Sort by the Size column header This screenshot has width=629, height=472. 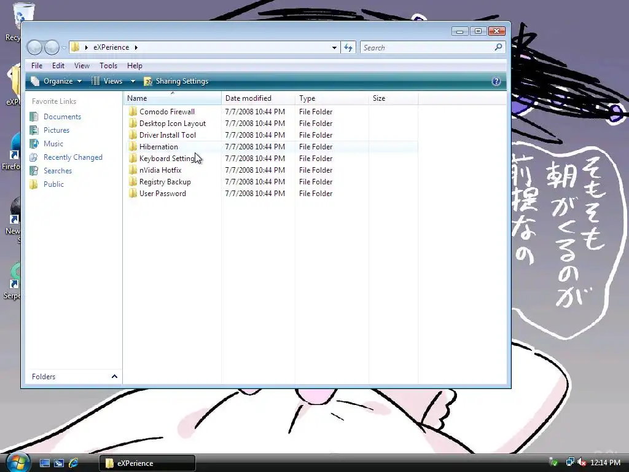click(x=394, y=98)
